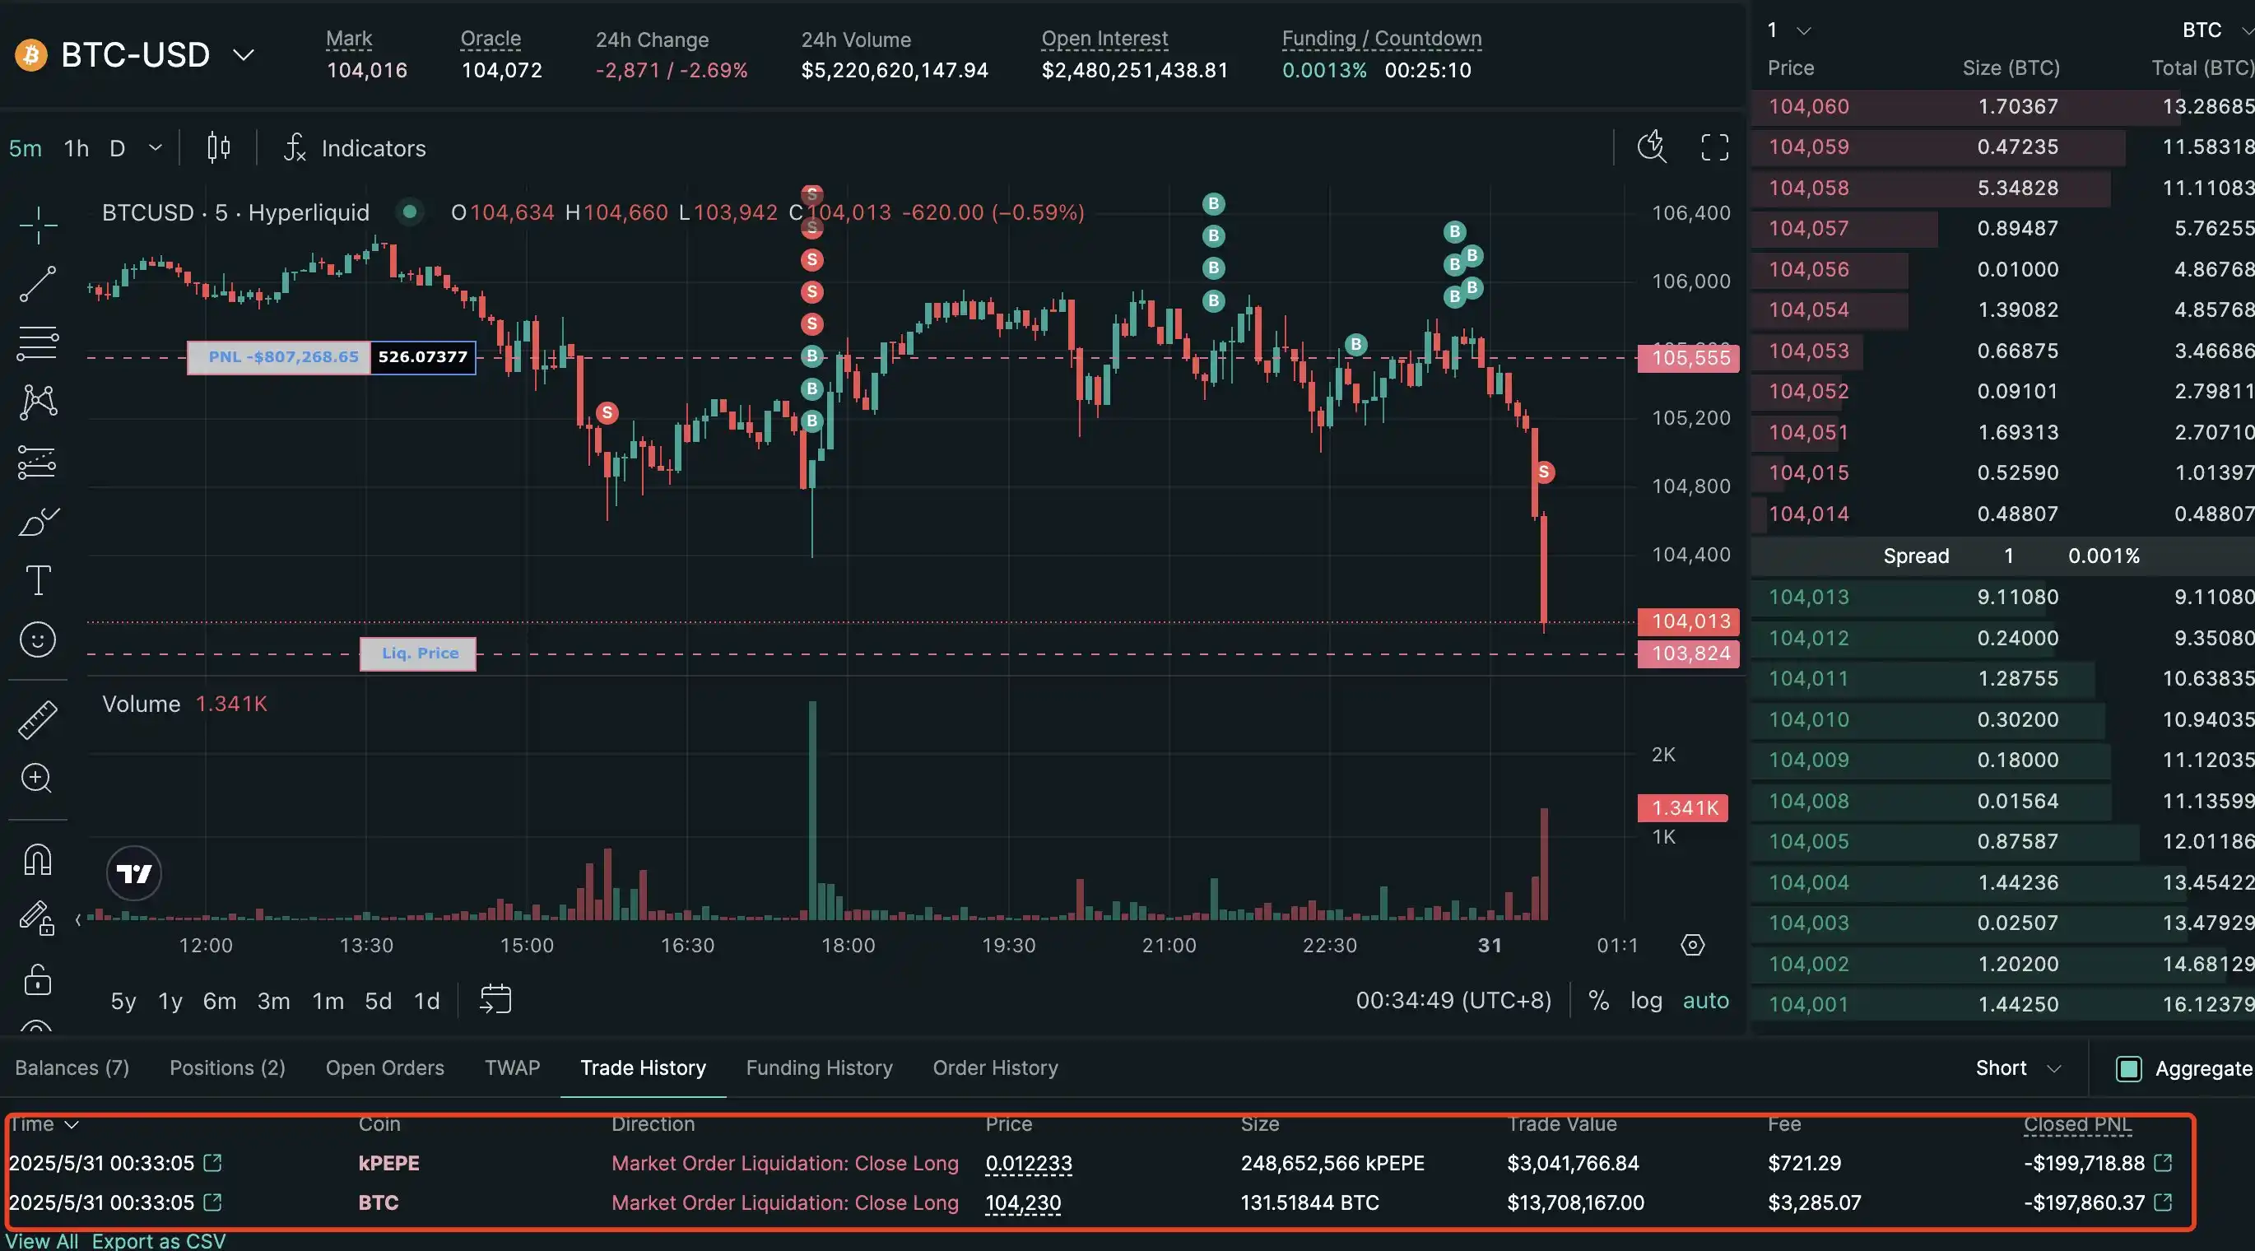This screenshot has width=2255, height=1251.
Task: Toggle log scale on the chart
Action: tap(1646, 1000)
